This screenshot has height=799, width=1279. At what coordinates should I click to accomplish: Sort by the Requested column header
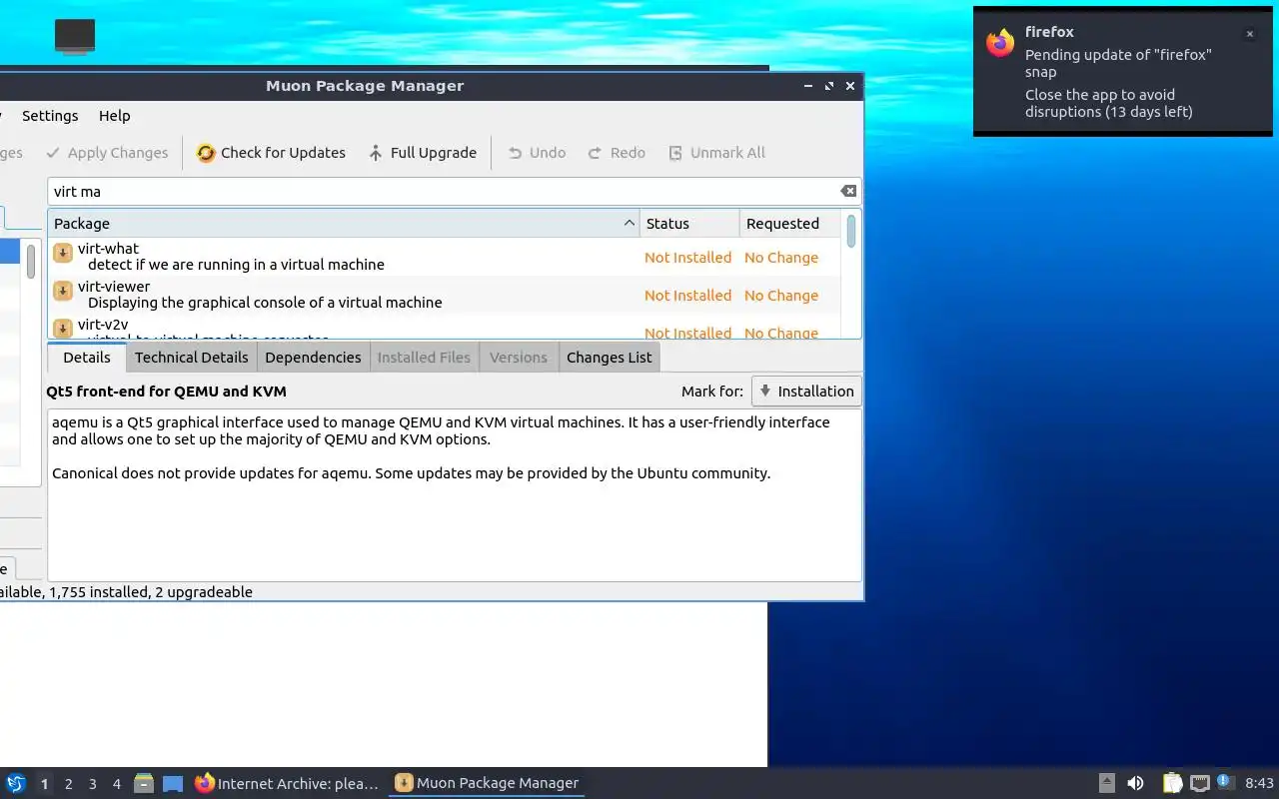(790, 224)
